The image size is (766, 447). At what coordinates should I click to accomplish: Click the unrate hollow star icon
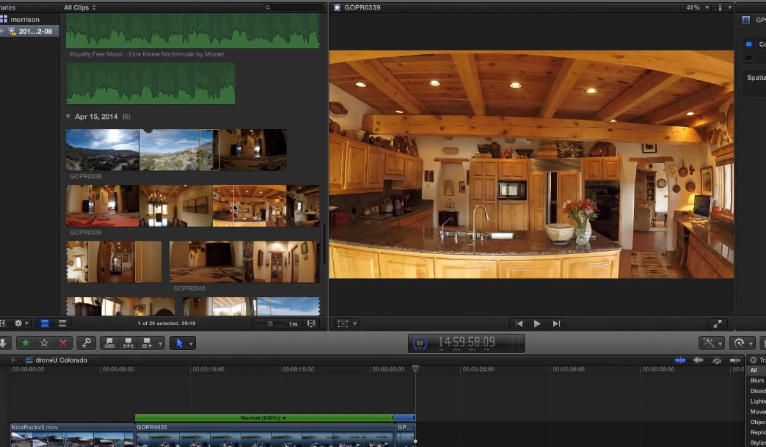(44, 343)
